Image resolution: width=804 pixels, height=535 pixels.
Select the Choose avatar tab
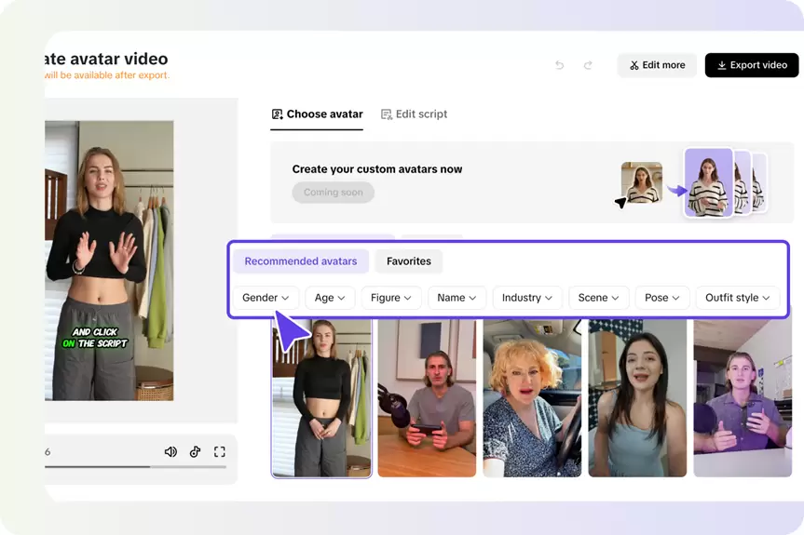coord(317,114)
